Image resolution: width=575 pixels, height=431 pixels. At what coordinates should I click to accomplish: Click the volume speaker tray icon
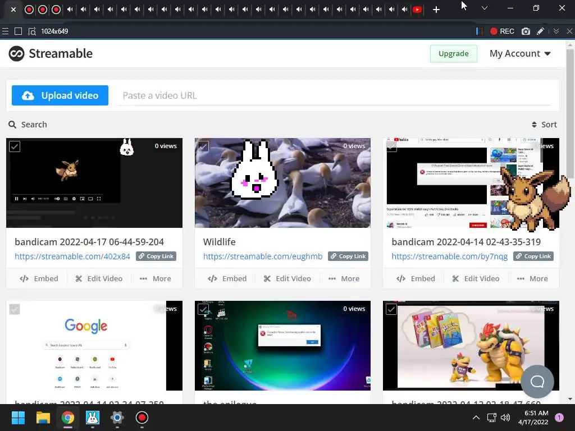pos(505,418)
